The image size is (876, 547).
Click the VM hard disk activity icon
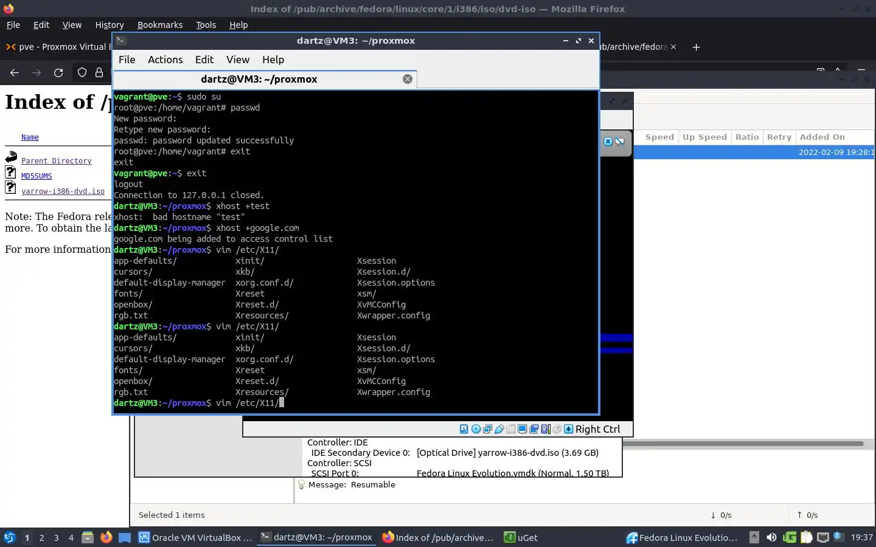click(464, 429)
